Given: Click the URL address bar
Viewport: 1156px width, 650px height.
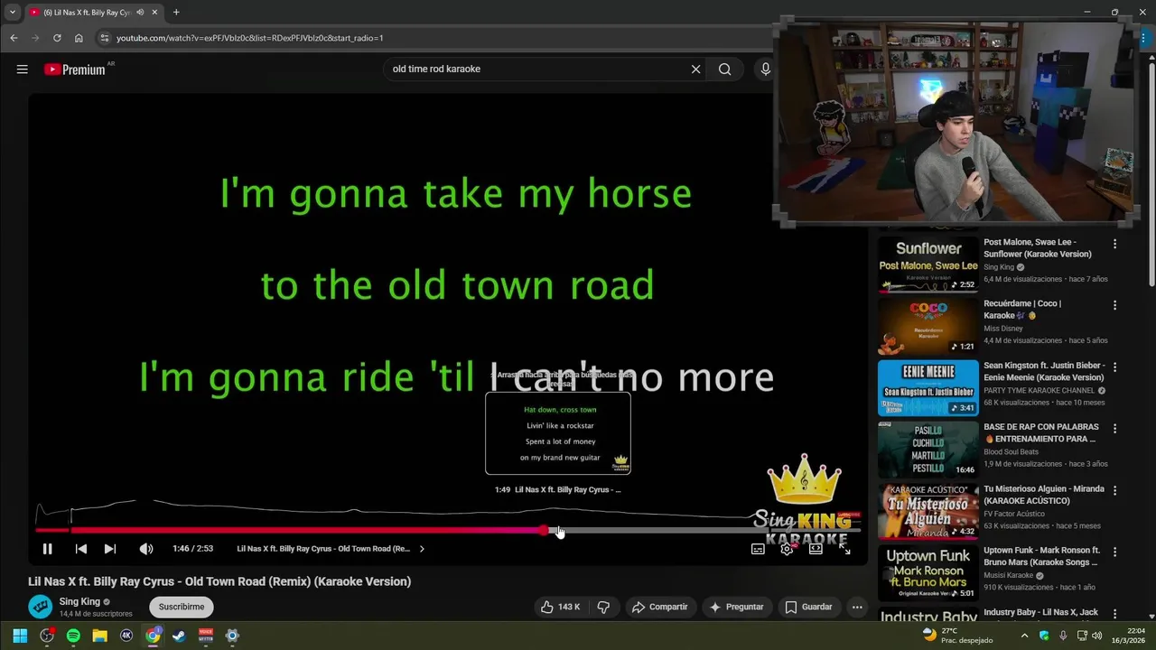Looking at the screenshot, I should [x=433, y=38].
